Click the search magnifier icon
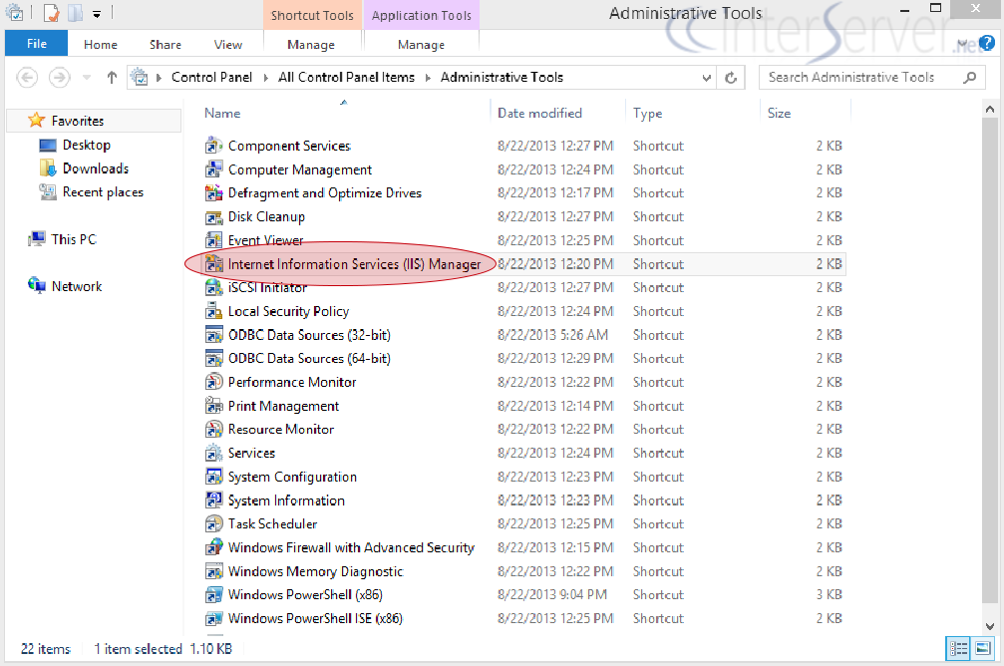The height and width of the screenshot is (666, 1004). (x=970, y=78)
